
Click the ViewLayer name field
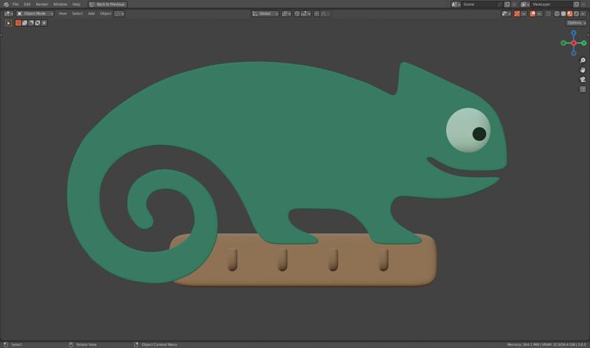click(551, 4)
